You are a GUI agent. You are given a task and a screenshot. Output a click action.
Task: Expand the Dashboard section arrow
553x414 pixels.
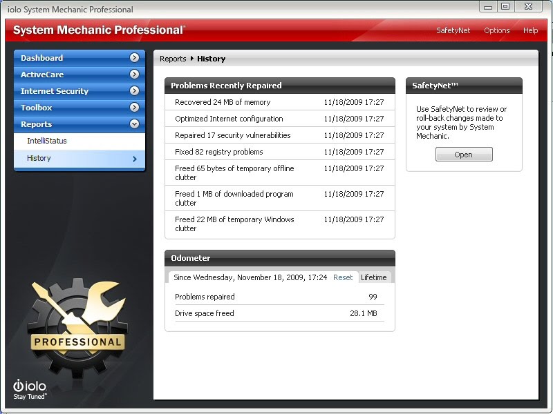coord(134,58)
